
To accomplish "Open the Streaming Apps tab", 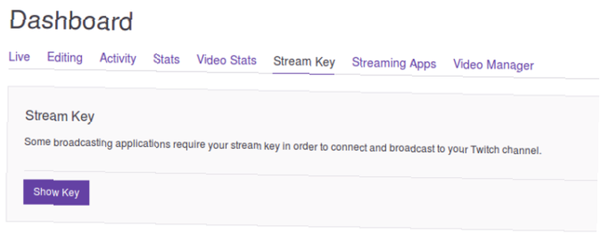I will [x=394, y=63].
